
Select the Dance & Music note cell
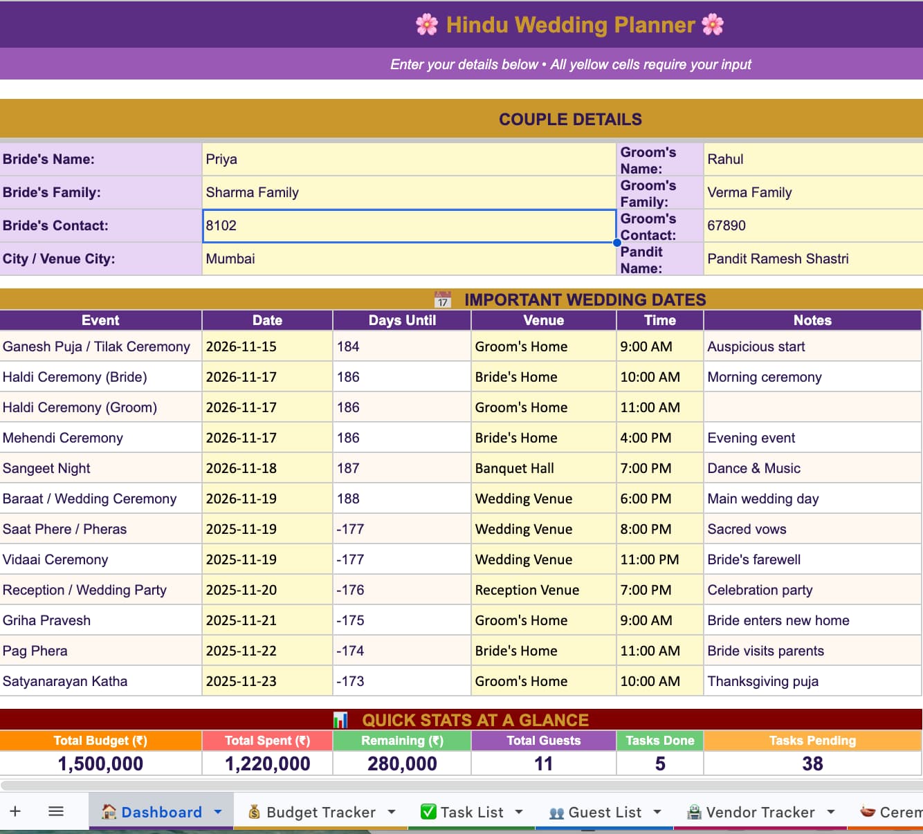click(x=813, y=468)
